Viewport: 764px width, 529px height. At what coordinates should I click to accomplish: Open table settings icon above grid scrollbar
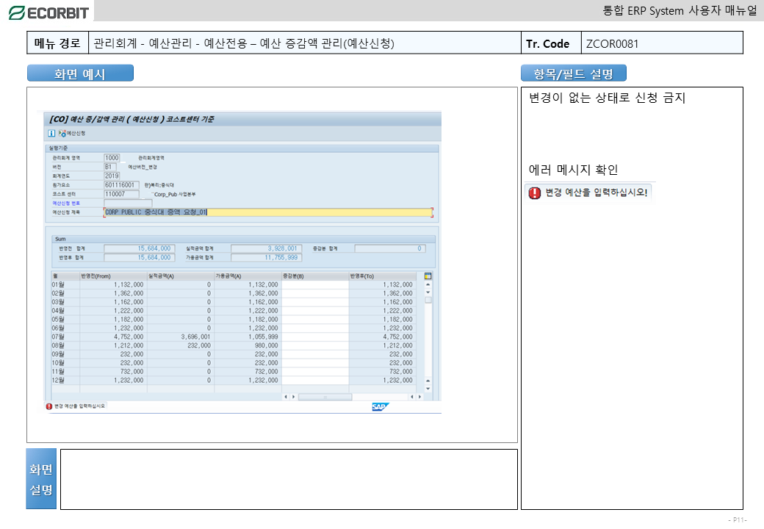pos(428,276)
